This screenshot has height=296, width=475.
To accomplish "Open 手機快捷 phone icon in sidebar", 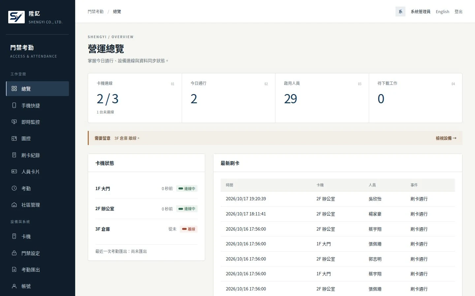I will click(x=14, y=105).
